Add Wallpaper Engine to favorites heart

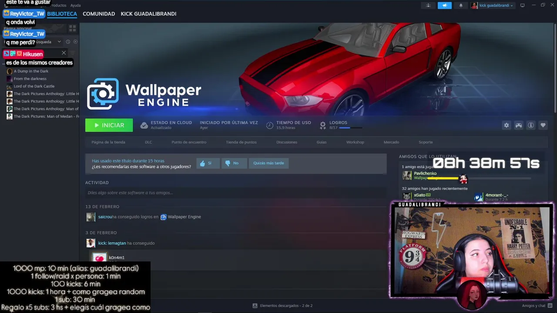543,125
